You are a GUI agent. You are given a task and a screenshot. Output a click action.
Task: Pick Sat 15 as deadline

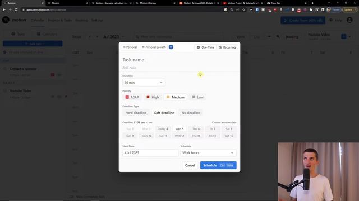click(229, 136)
